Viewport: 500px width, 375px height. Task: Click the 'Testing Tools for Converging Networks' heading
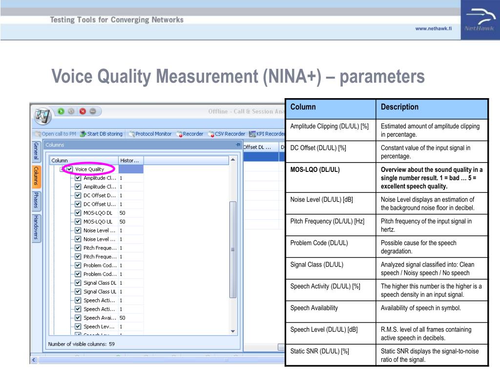[x=117, y=20]
